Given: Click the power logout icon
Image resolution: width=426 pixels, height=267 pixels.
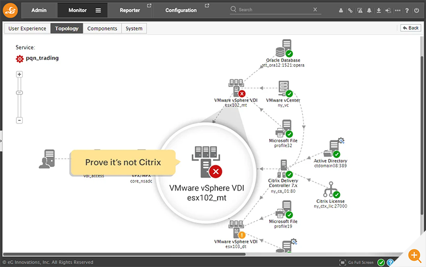Looking at the screenshot, I should tap(416, 11).
